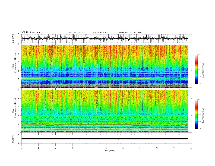Click the "ch.3(V)" axis label
Image resolution: width=215 pixels, height=166 pixels.
(x=13, y=139)
